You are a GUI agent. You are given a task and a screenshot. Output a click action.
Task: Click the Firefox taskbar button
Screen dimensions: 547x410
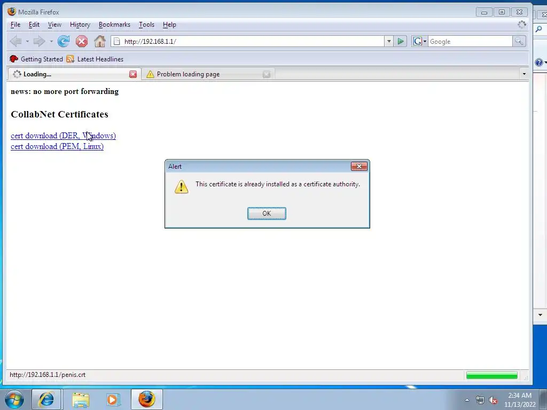click(146, 399)
